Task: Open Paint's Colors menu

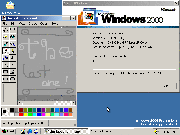Action: 44,24
